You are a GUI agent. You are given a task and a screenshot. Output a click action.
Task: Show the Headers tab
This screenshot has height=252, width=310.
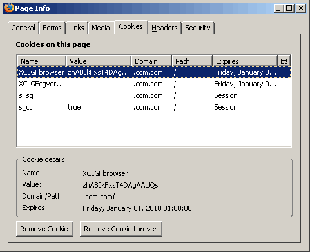tap(164, 28)
